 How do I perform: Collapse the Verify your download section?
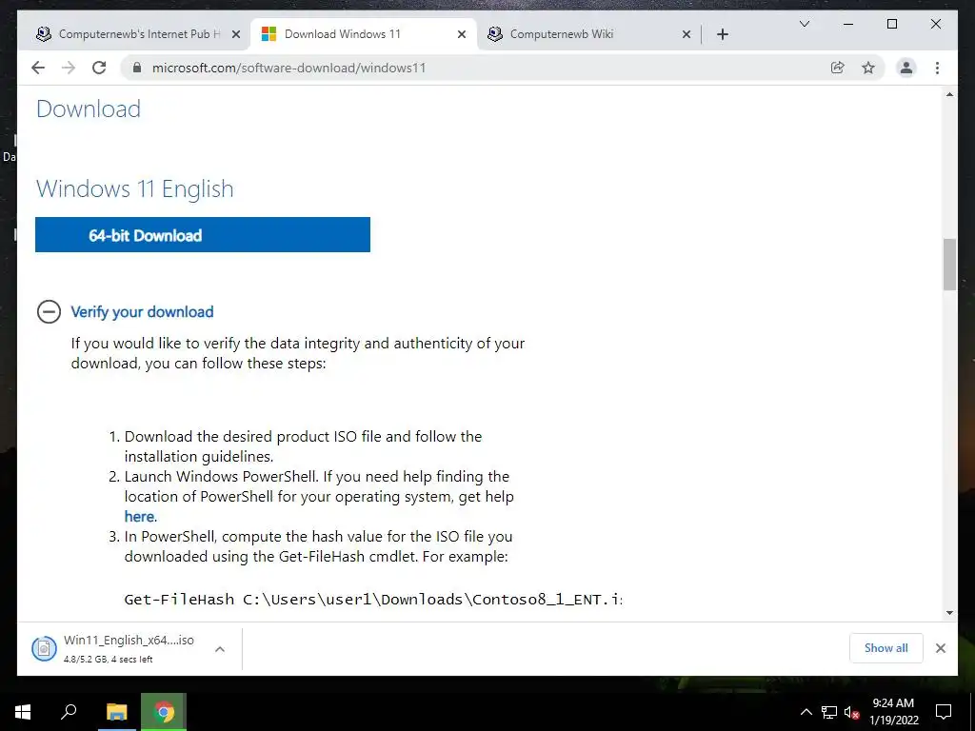[x=50, y=311]
